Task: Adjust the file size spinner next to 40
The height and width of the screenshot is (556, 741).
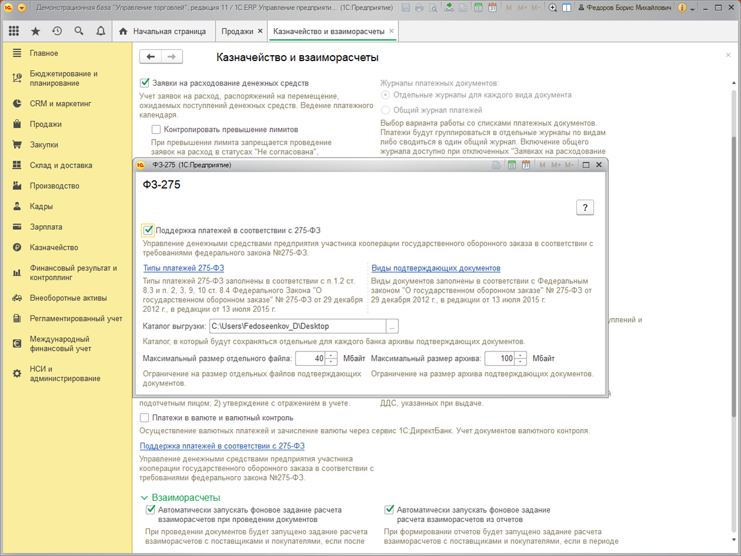Action: (331, 359)
